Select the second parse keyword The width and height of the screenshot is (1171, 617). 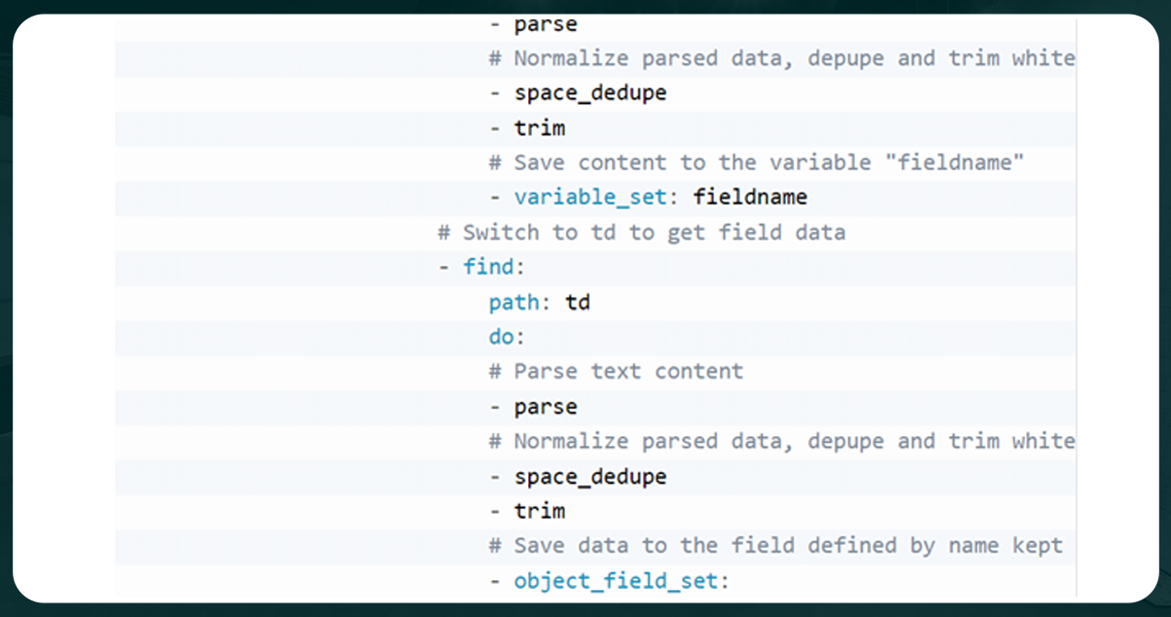point(544,407)
